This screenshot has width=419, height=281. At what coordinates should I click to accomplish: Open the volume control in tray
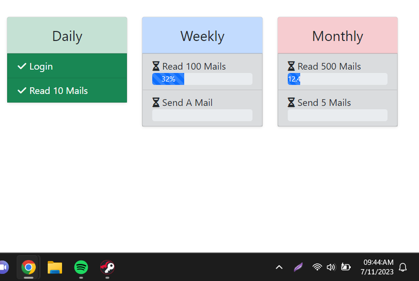click(x=331, y=267)
